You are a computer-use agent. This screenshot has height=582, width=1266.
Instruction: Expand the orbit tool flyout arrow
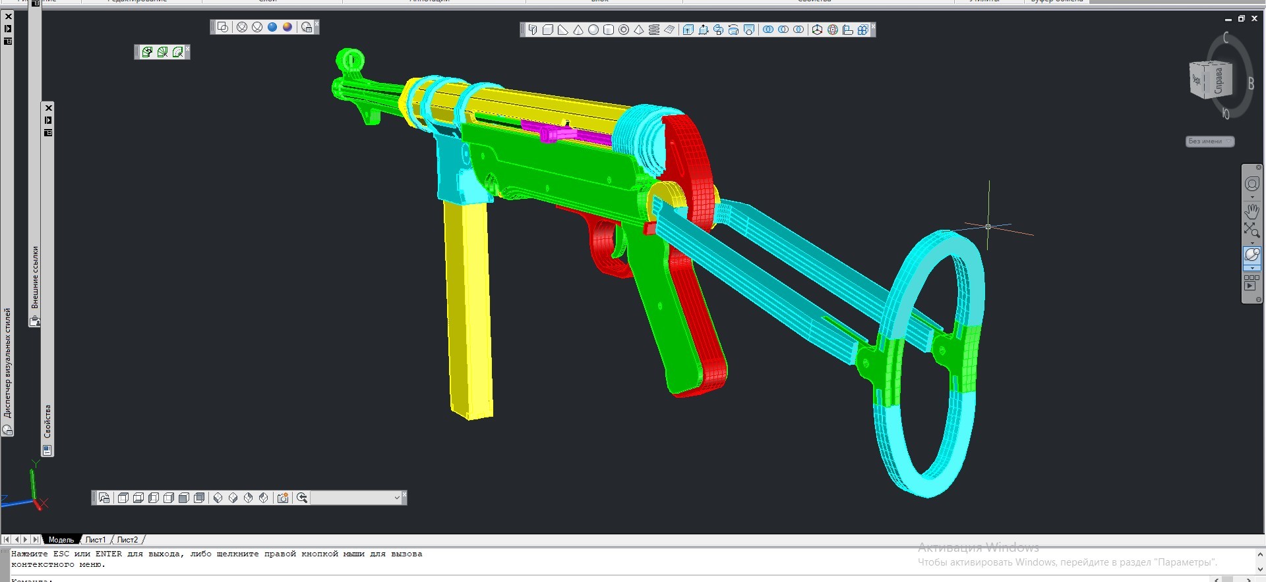[x=1251, y=268]
